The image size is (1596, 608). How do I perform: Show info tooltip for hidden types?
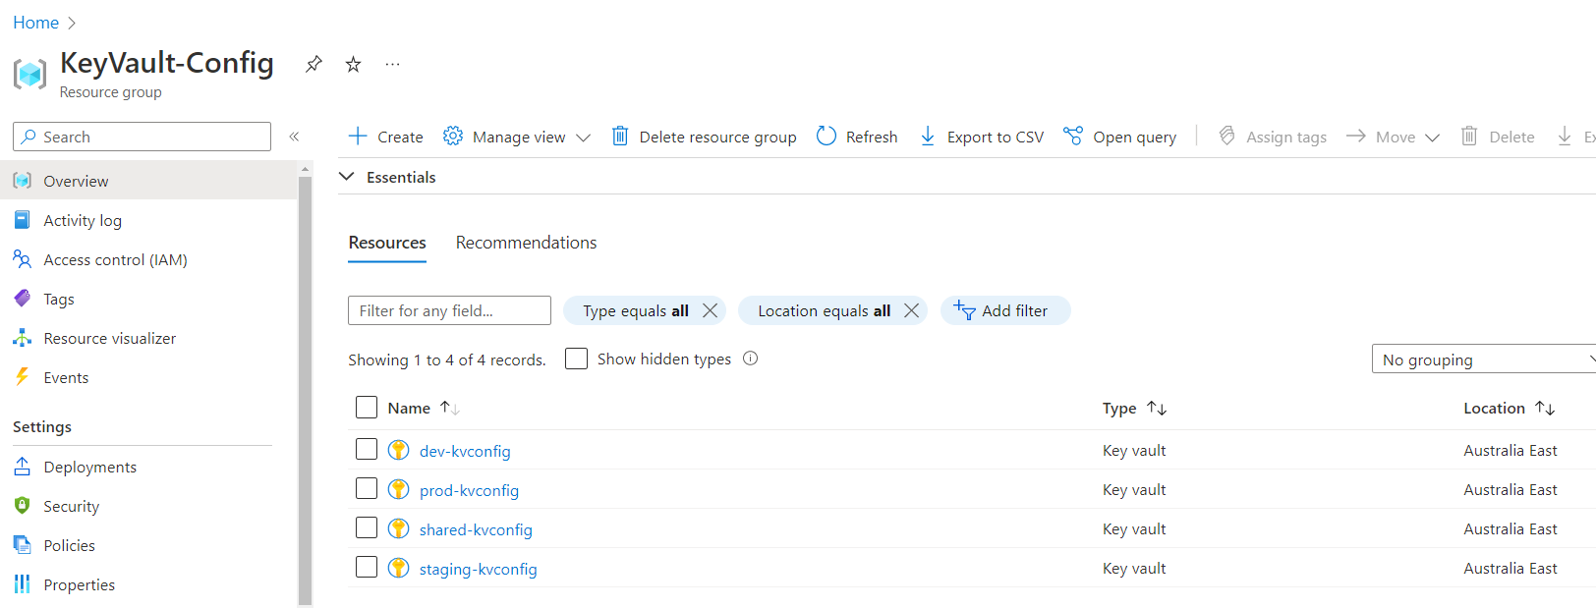(751, 359)
